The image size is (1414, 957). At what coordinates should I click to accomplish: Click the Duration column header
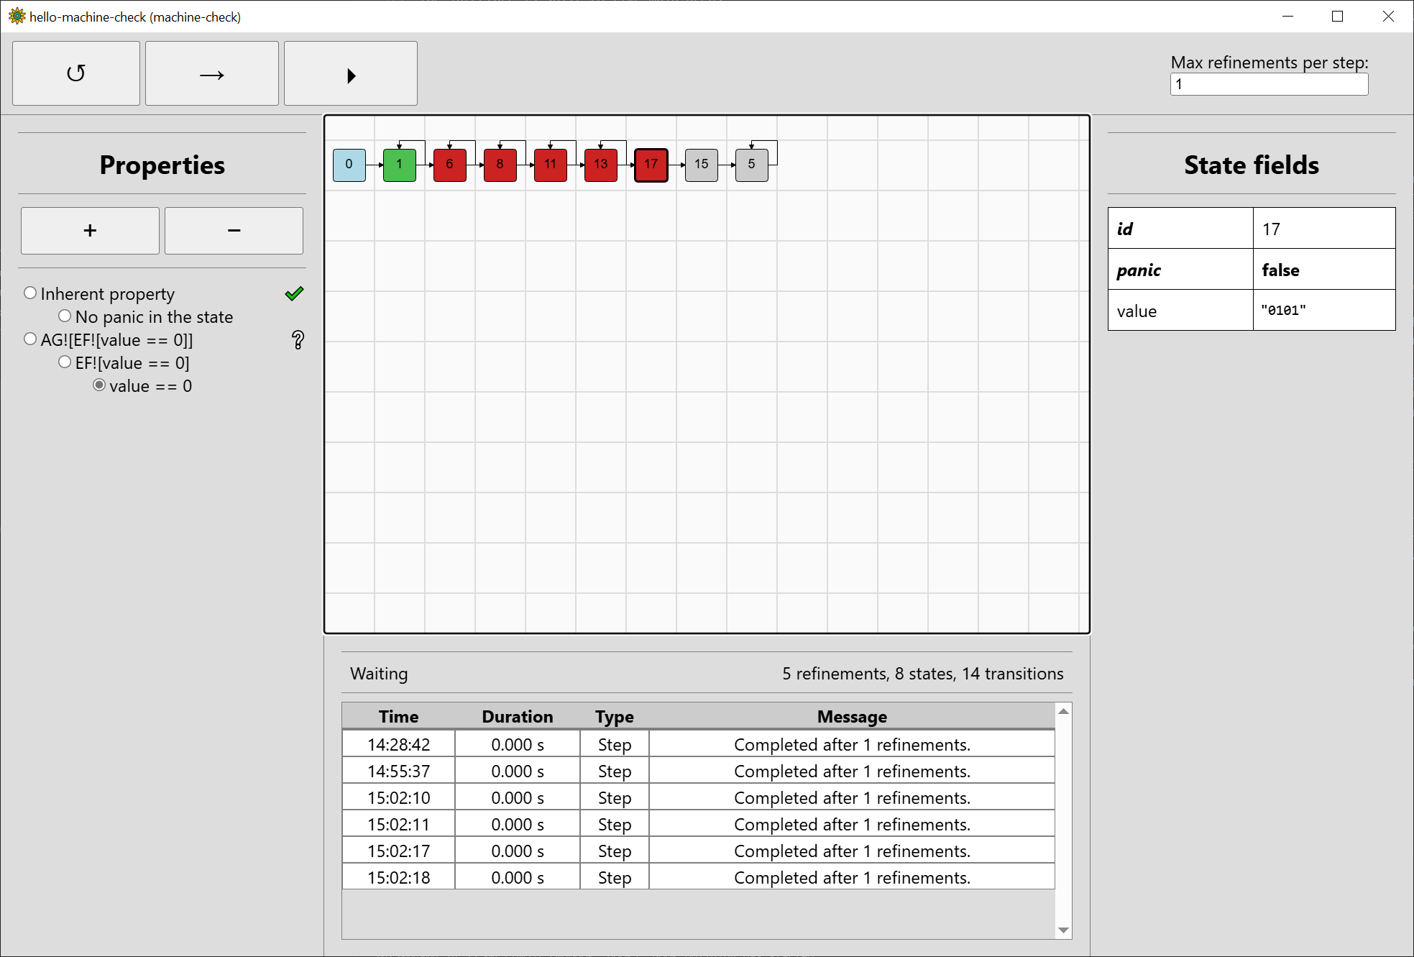pyautogui.click(x=517, y=716)
